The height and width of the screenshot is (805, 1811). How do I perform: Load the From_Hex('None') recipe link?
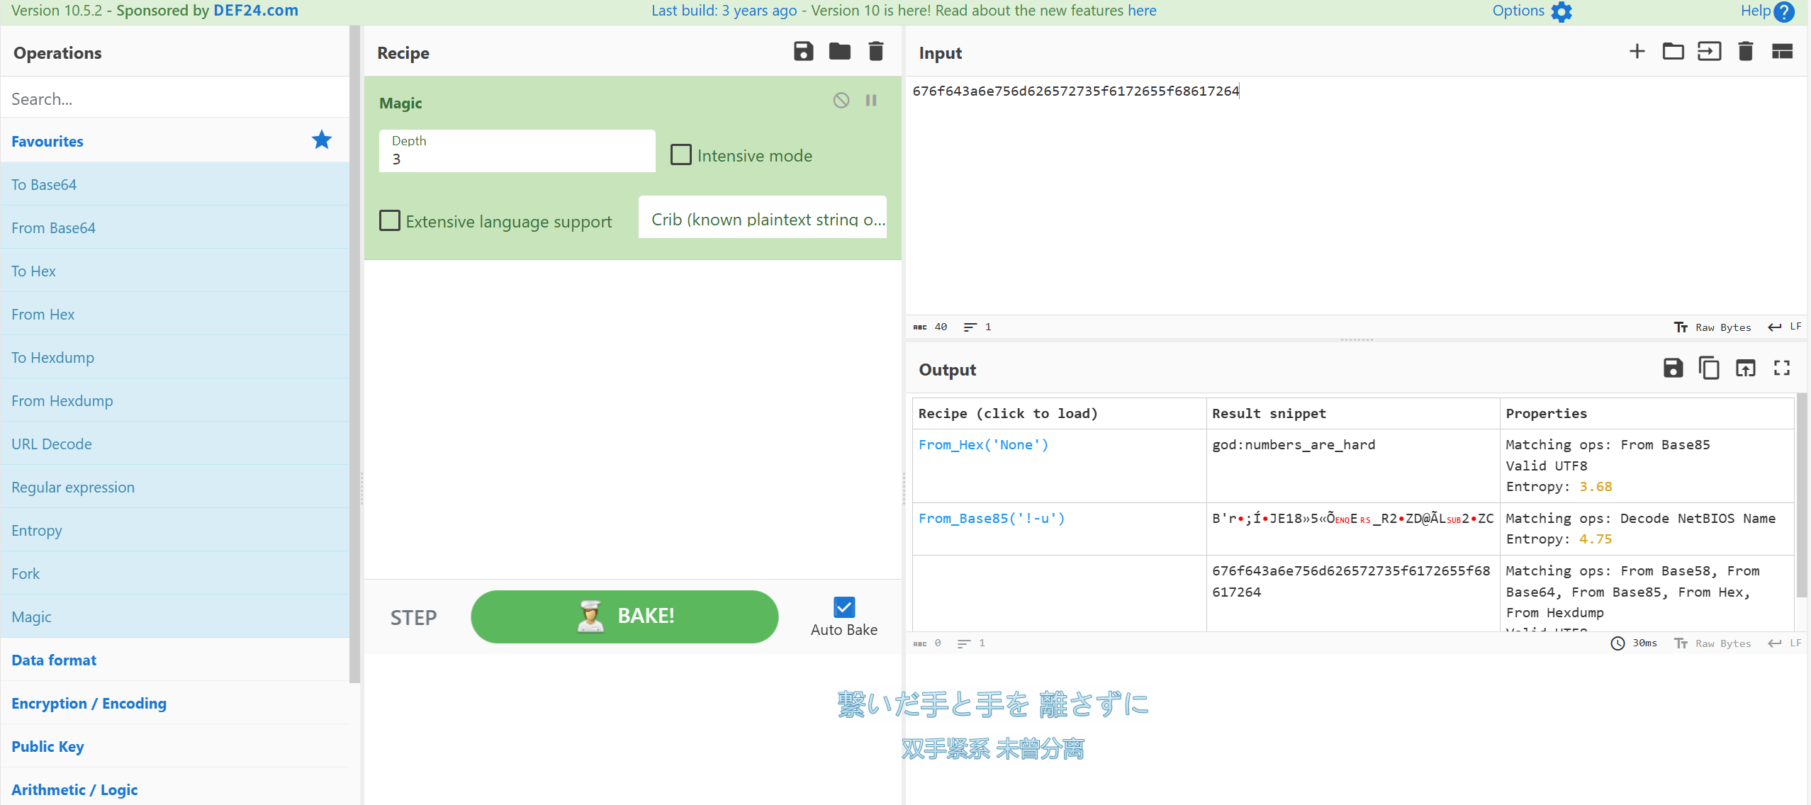[x=983, y=445]
